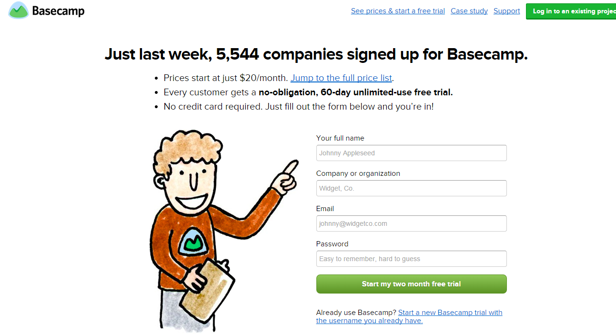Click the Basecamp mountain logo icon
This screenshot has height=335, width=616.
(x=19, y=10)
